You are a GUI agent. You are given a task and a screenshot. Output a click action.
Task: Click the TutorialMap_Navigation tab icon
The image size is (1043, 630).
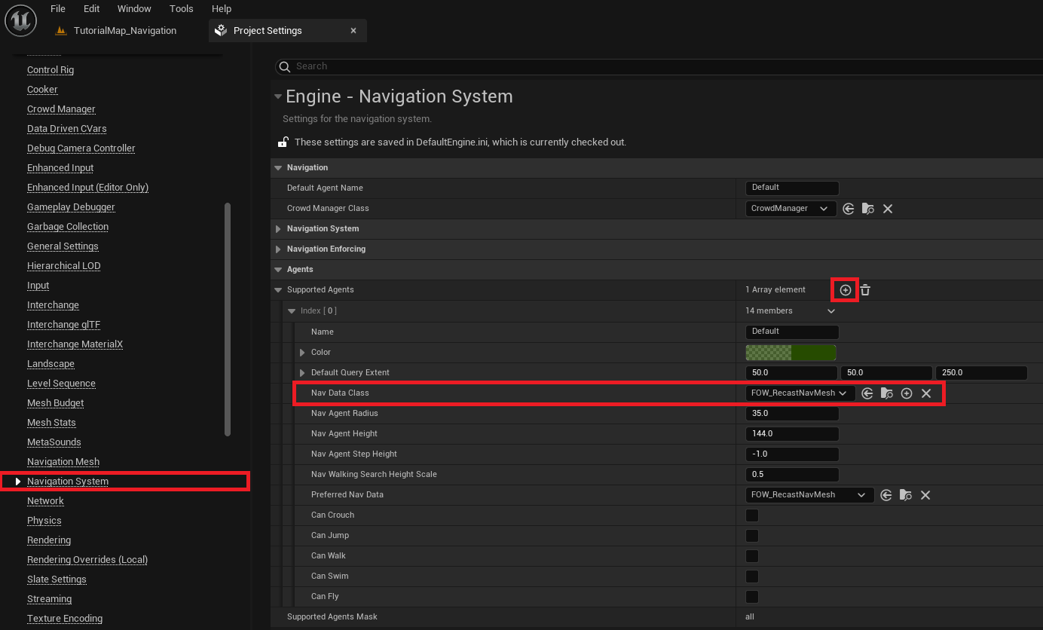pos(62,31)
